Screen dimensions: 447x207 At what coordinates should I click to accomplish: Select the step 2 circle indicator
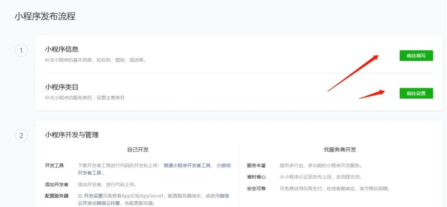pyautogui.click(x=21, y=135)
